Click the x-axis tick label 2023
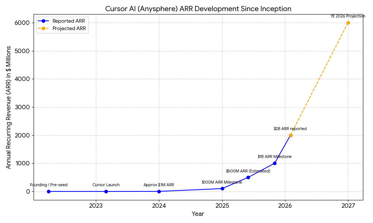 click(96, 206)
